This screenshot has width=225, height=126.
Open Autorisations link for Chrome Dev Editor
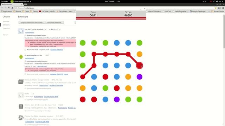pyautogui.click(x=30, y=122)
